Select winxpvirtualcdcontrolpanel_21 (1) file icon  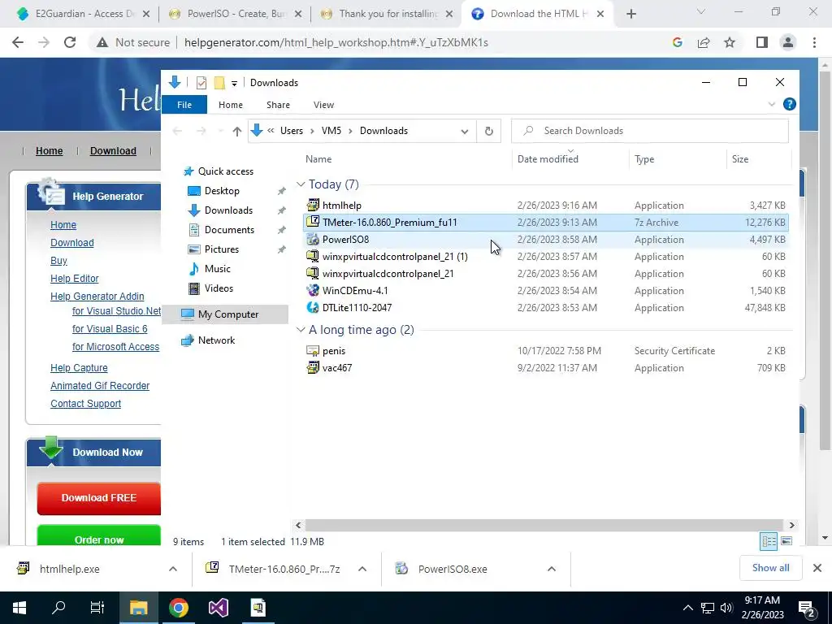[313, 256]
